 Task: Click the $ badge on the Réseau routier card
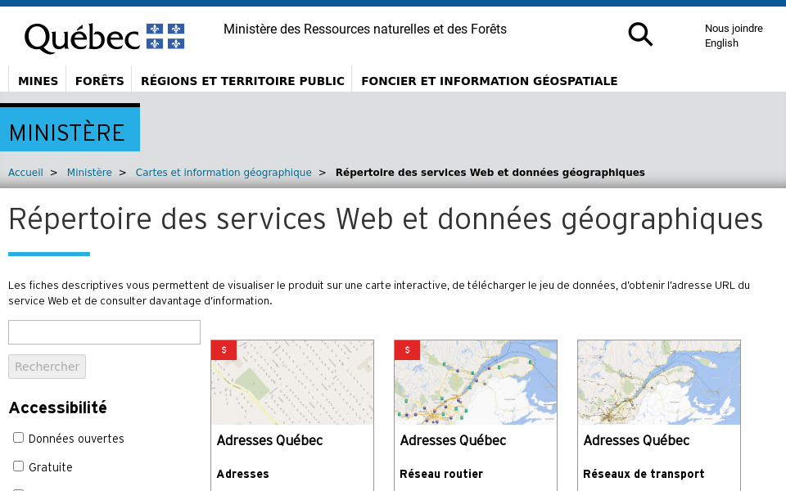407,349
